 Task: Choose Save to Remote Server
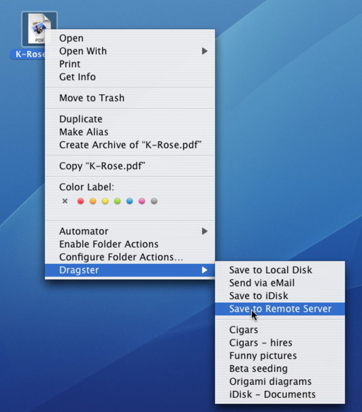(280, 309)
